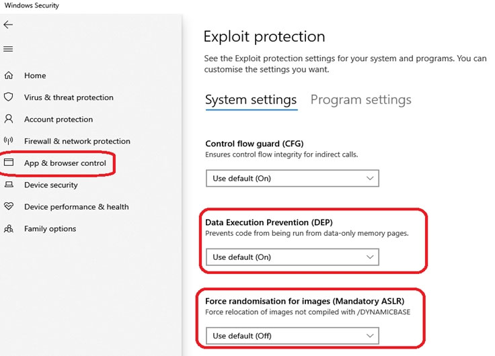Navigate to Device performance & health

(77, 207)
